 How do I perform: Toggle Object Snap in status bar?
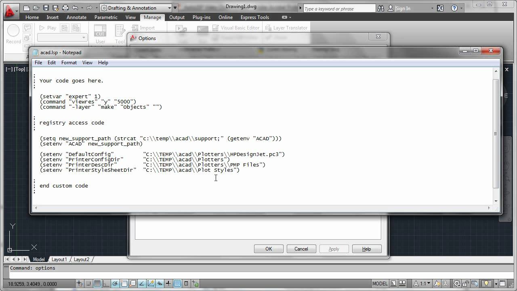pyautogui.click(x=124, y=284)
